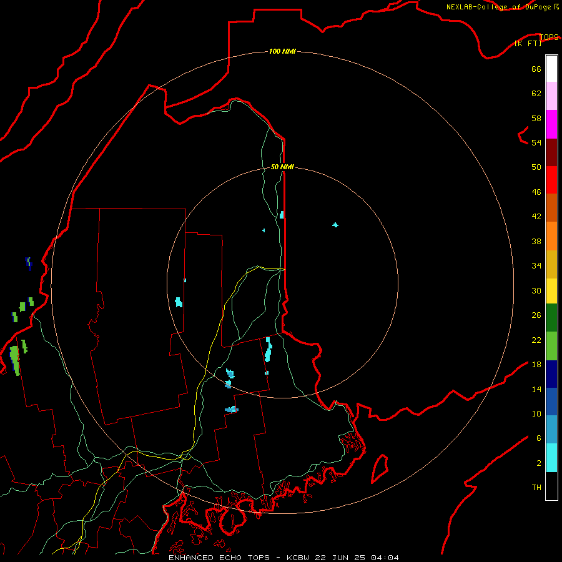This screenshot has height=562, width=562.
Task: Click the legend value 30
Action: pyautogui.click(x=536, y=290)
